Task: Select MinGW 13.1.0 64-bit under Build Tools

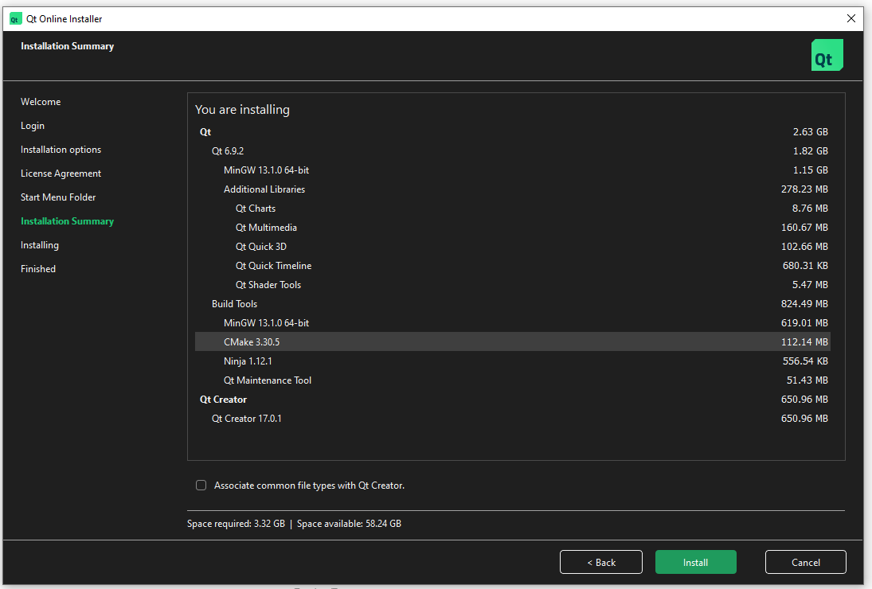Action: 512,323
